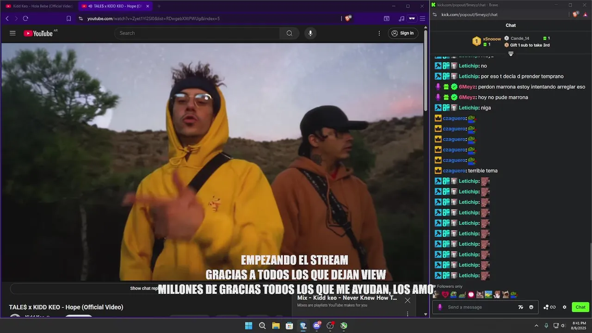Screen dimensions: 592x333
Task: Go back in the YouTube browser window
Action: click(x=7, y=18)
